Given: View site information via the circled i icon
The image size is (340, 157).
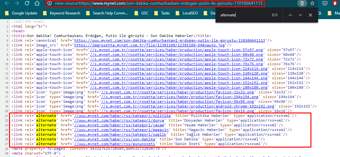Looking at the screenshot, I should tap(50, 3).
